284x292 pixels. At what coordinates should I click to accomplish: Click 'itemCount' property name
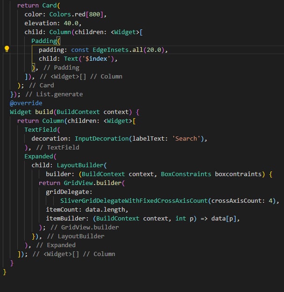click(x=62, y=210)
